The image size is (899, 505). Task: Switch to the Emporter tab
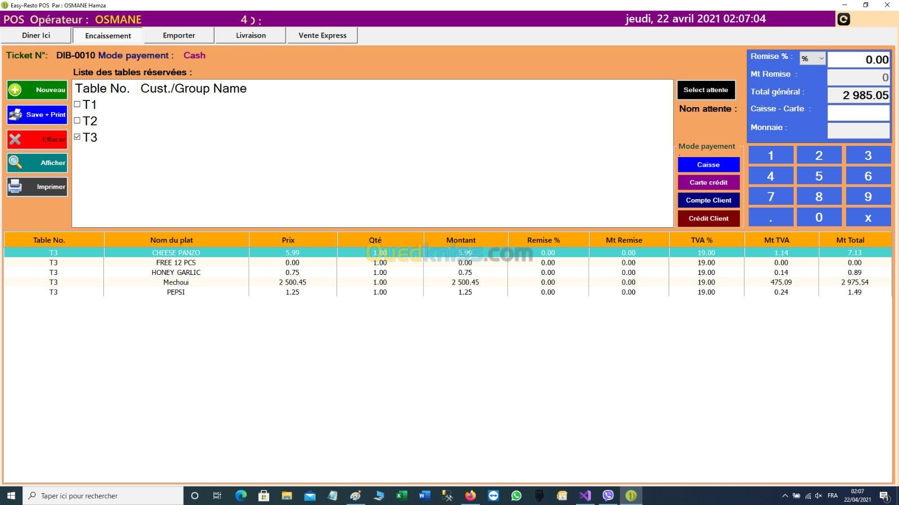(179, 35)
